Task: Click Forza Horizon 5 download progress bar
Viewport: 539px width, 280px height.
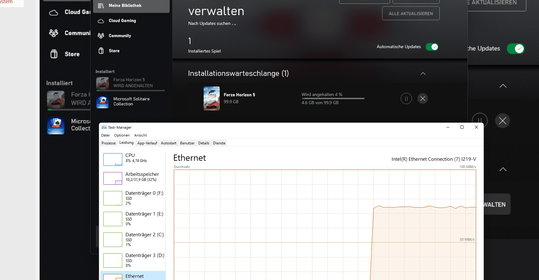Action: (333, 98)
